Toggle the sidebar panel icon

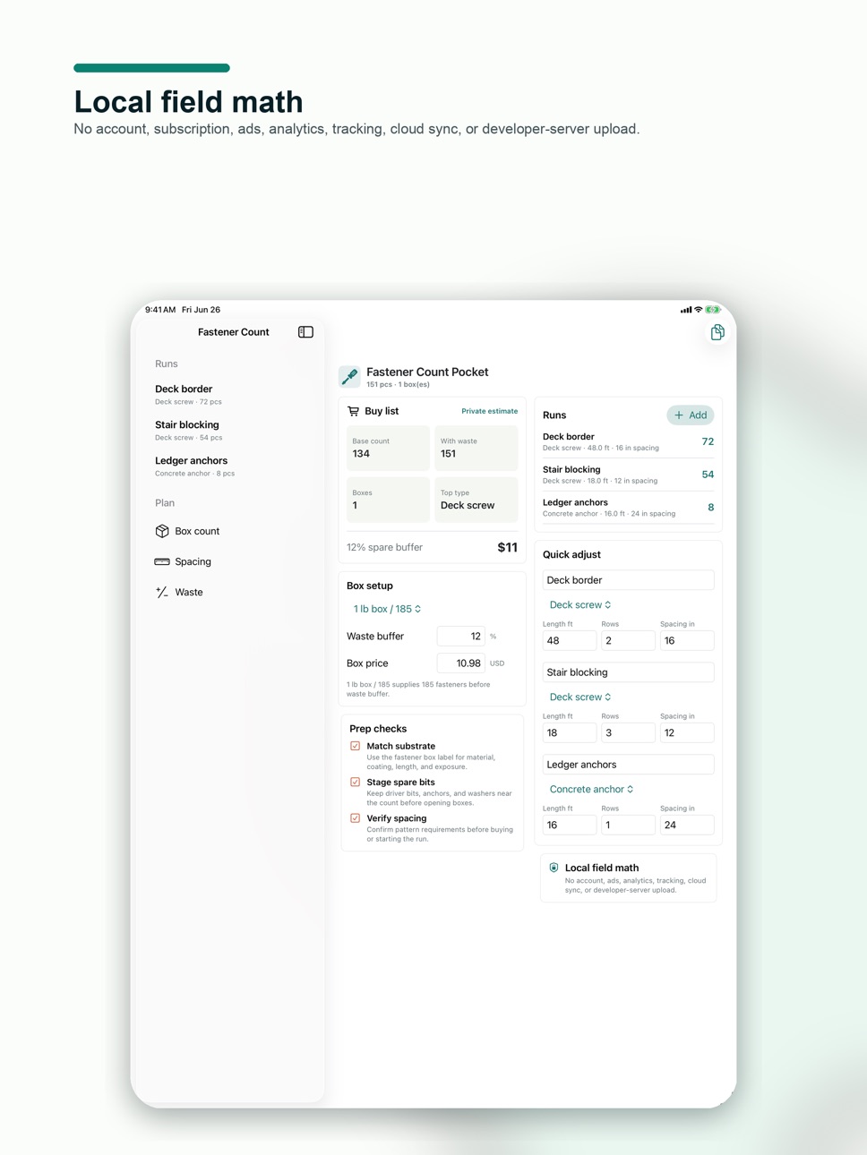(x=305, y=332)
